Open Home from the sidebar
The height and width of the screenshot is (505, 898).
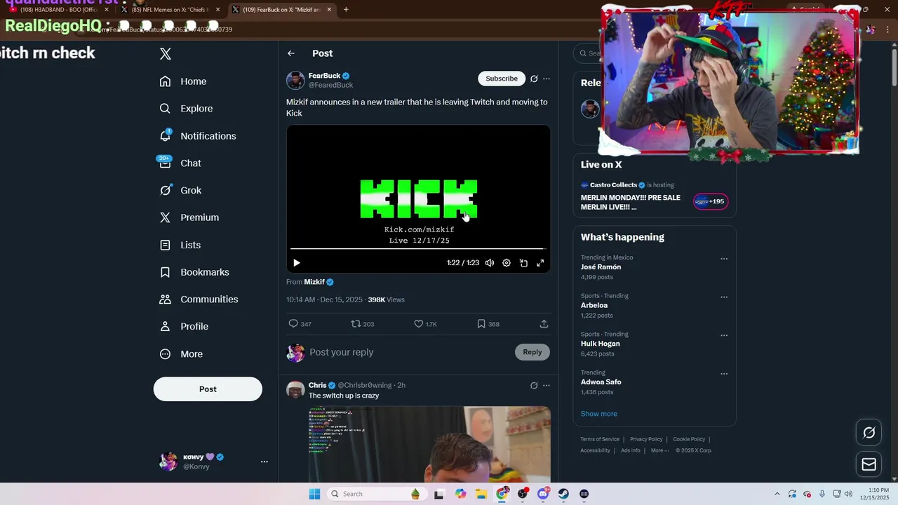point(183,81)
